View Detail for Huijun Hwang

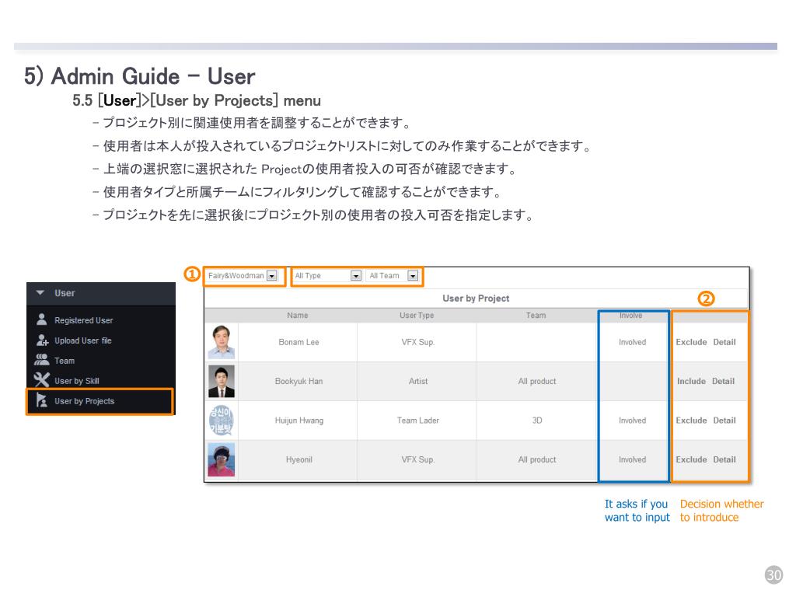(724, 421)
